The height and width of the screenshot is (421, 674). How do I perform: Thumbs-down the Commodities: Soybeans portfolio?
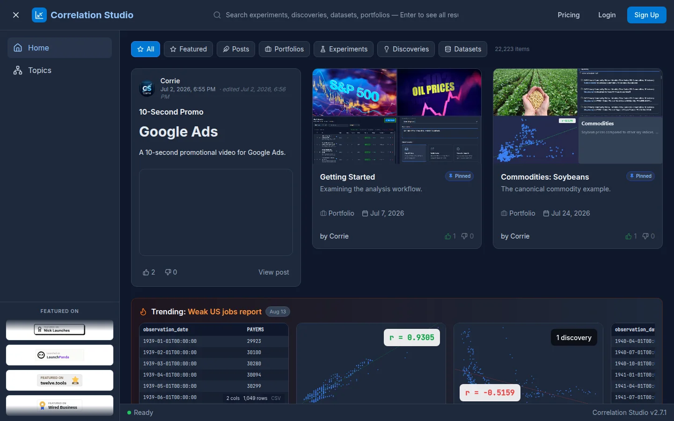point(648,236)
